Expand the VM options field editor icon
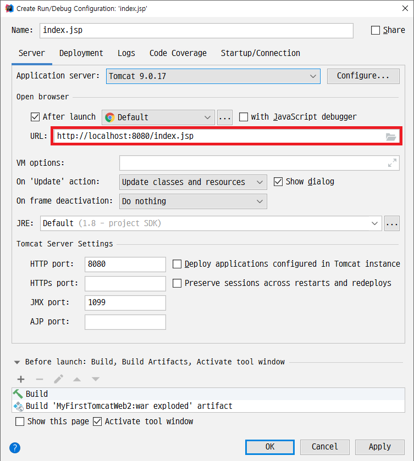 (x=392, y=162)
